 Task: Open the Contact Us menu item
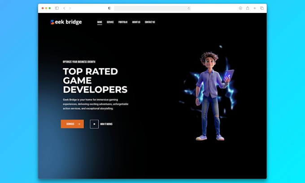[x=150, y=22]
